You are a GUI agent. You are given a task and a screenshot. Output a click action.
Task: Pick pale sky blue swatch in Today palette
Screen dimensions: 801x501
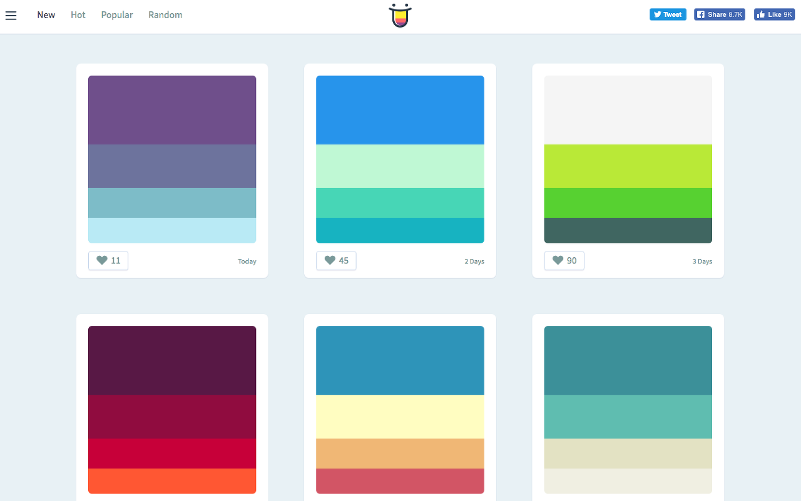click(x=172, y=231)
